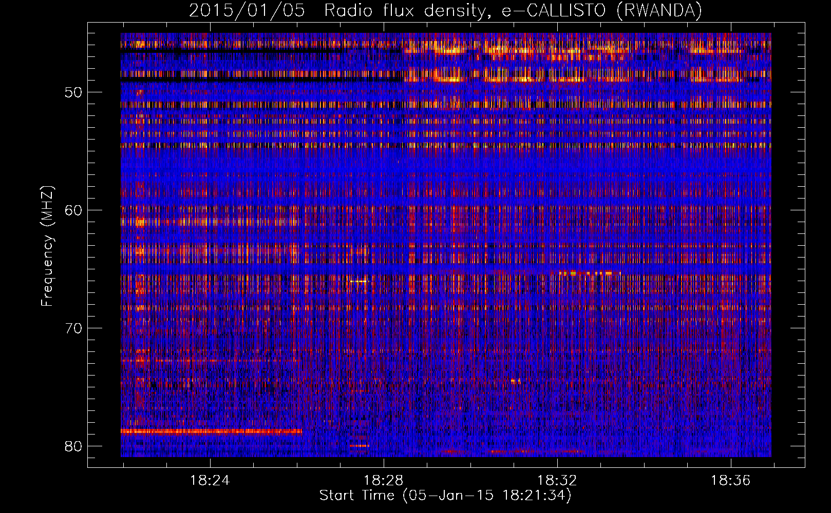Click the bright orange emission band near 79 MHz

click(211, 431)
